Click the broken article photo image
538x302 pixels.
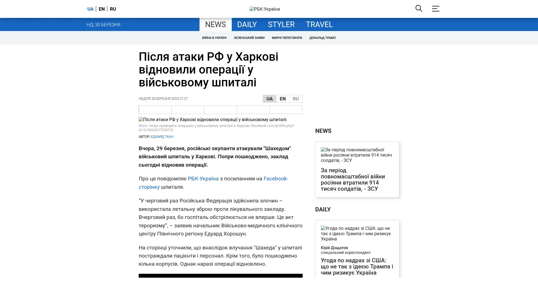pyautogui.click(x=212, y=119)
